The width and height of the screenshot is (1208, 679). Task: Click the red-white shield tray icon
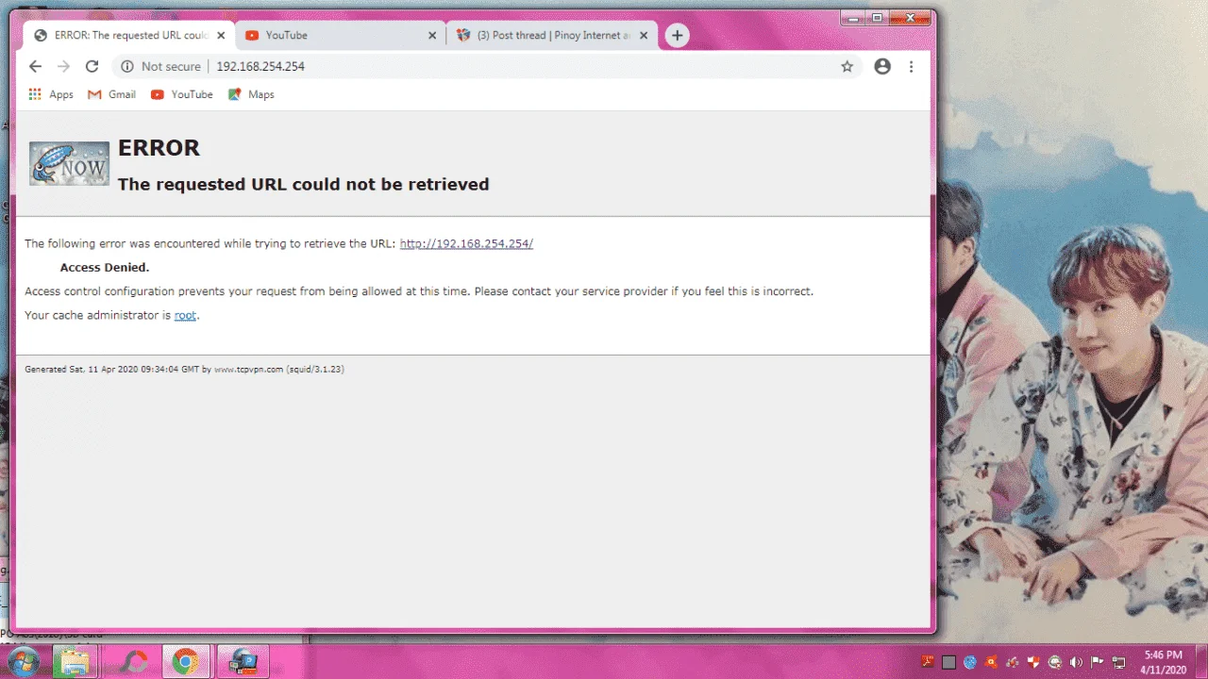pyautogui.click(x=1033, y=662)
